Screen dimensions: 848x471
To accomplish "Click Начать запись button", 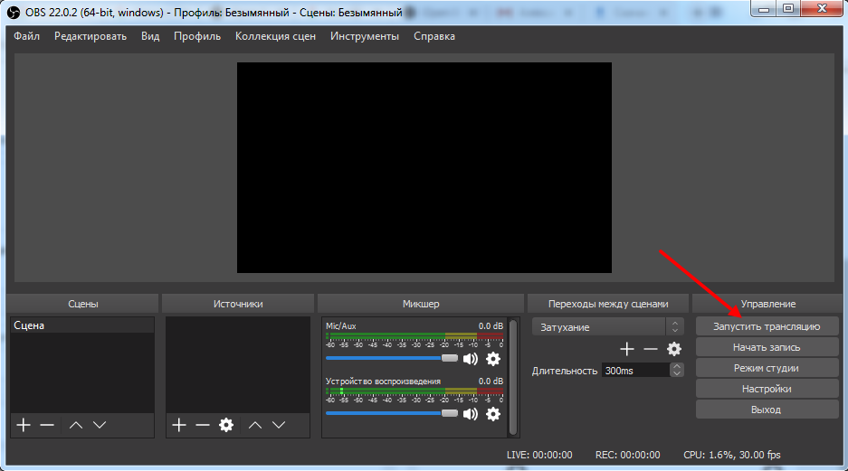I will [766, 347].
